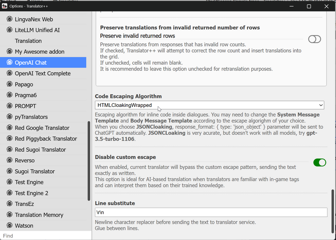
Task: Turn off Disable custom escape switch
Action: (x=320, y=163)
